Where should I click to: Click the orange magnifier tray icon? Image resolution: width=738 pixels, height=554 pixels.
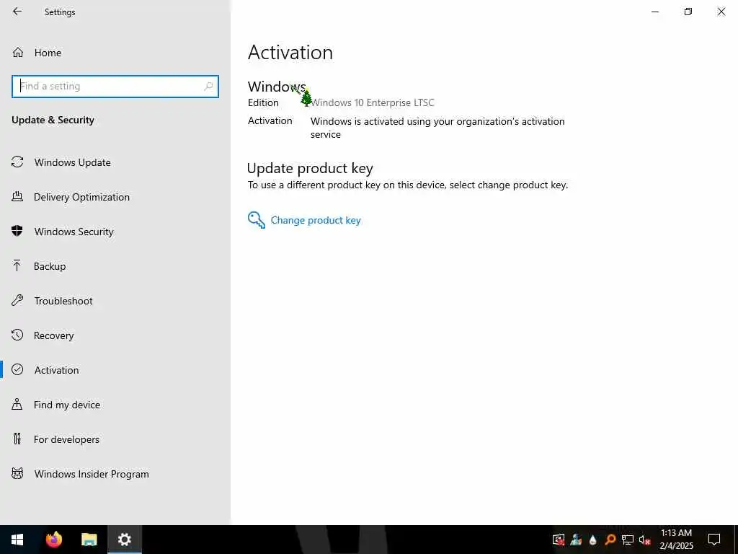[x=610, y=540]
